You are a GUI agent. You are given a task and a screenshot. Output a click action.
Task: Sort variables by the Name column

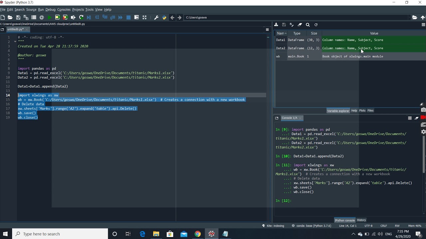point(282,33)
